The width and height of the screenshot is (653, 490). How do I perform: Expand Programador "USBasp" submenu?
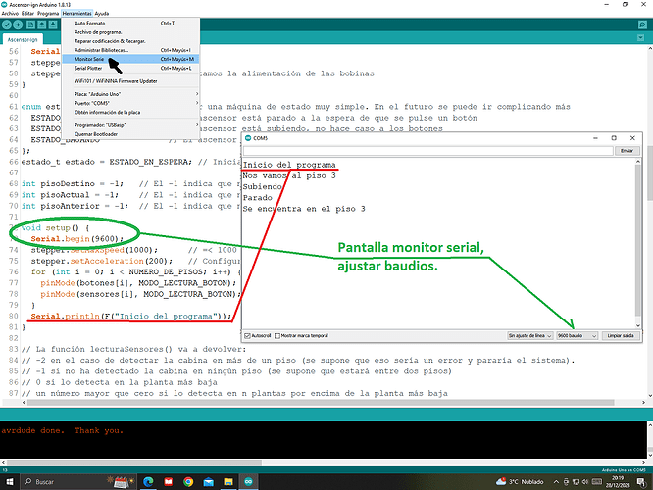pos(130,125)
